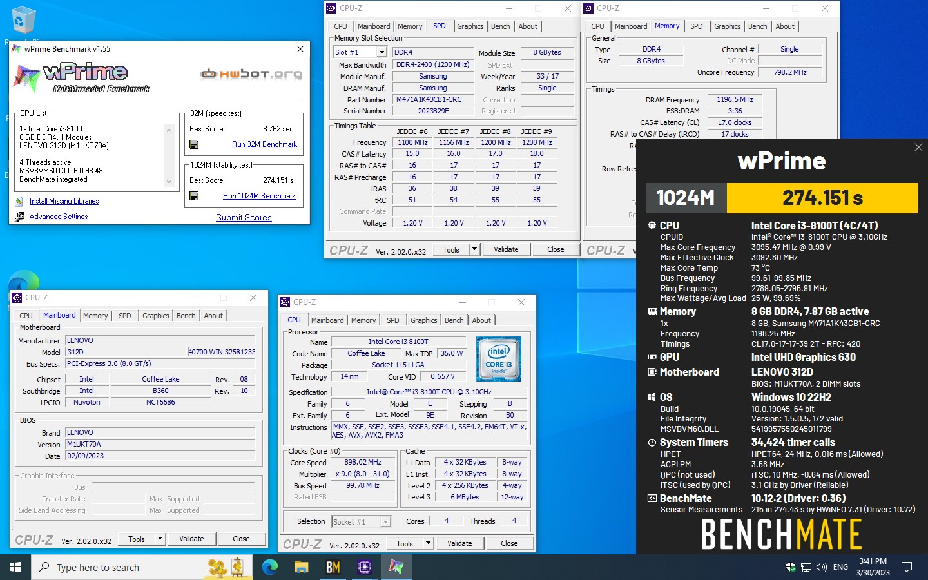
Task: Open the Slot #1 dropdown in SPD tab
Action: (x=382, y=53)
